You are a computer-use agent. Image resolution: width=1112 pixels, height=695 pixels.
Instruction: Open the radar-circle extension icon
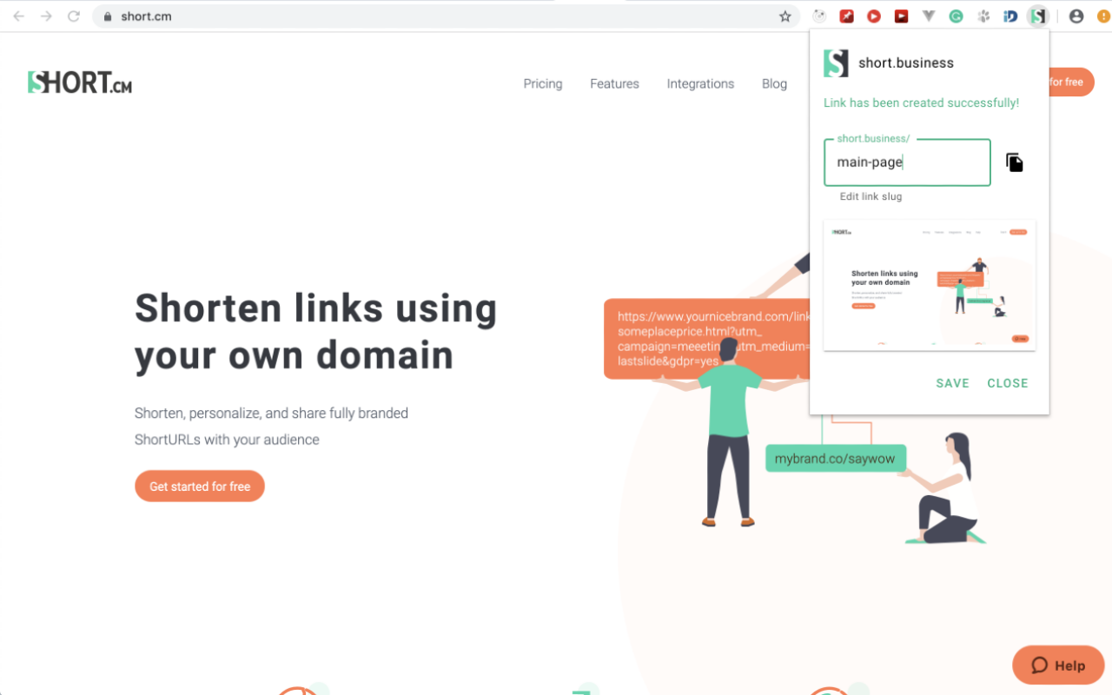(818, 16)
